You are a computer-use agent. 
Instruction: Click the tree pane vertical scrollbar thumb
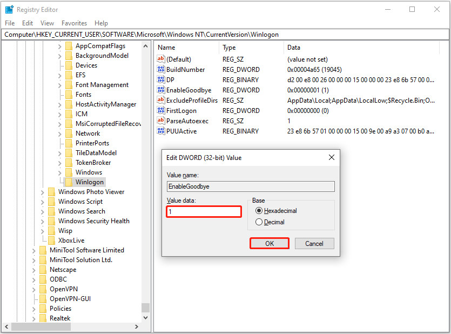tap(145, 308)
